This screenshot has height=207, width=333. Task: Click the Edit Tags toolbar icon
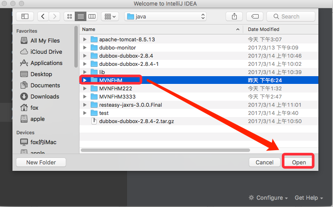tap(255, 16)
